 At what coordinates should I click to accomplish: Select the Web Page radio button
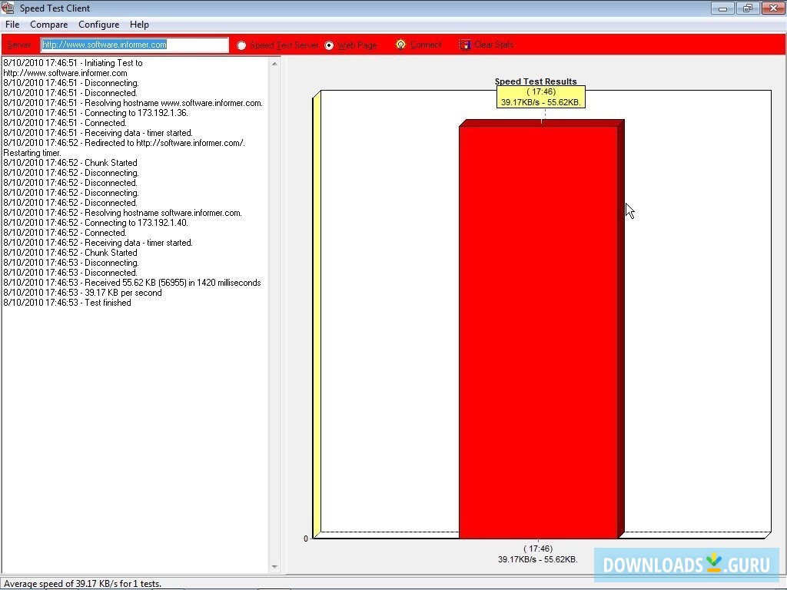(330, 45)
